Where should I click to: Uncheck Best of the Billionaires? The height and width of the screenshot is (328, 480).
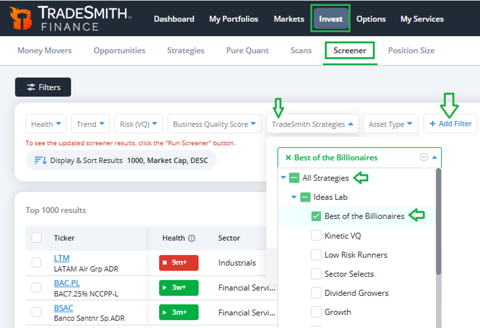(316, 216)
